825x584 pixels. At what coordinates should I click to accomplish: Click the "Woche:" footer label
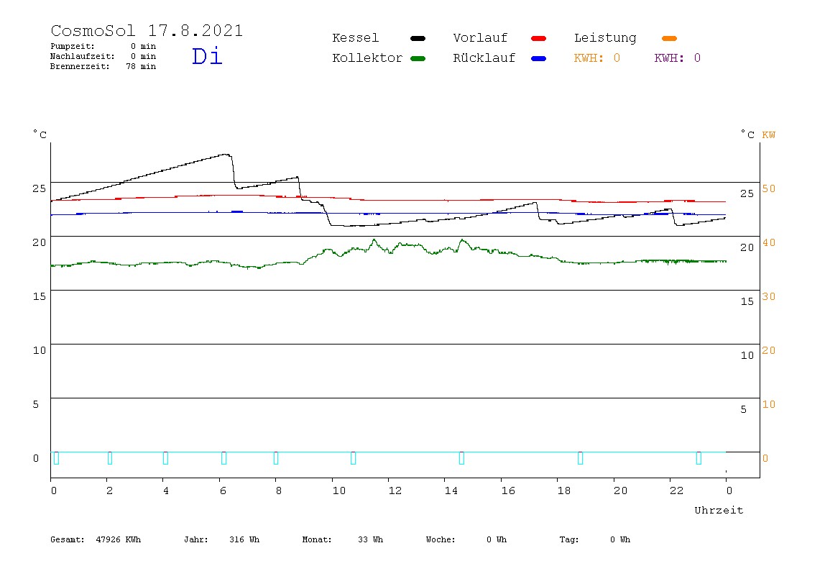pos(441,539)
